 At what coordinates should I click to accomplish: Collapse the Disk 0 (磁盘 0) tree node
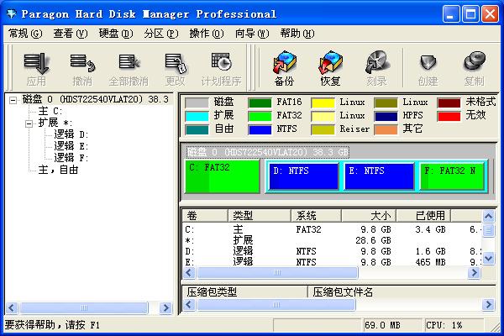coord(13,99)
